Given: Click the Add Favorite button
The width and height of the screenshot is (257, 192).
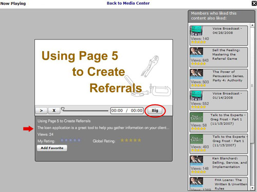Looking at the screenshot, I should (52, 148).
